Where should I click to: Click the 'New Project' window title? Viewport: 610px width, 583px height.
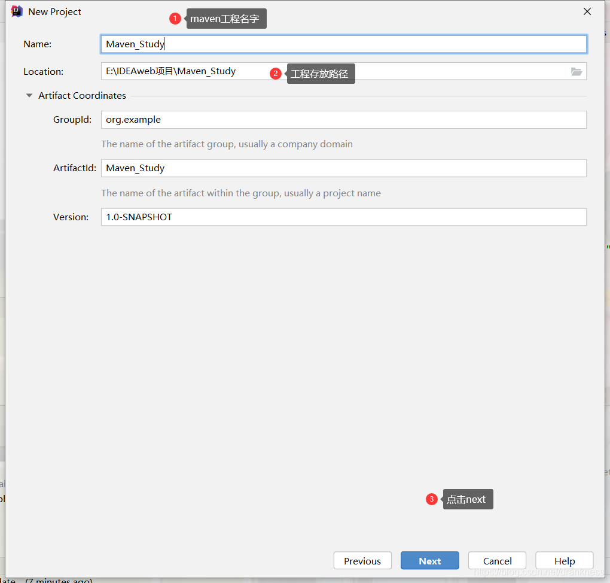pyautogui.click(x=54, y=12)
